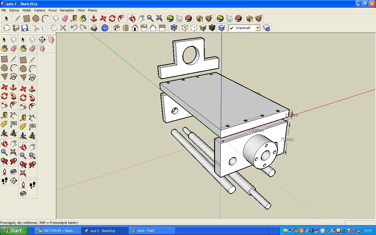Activate the Push/Pull tool in the top toolbar
The image size is (376, 235).
click(x=94, y=19)
